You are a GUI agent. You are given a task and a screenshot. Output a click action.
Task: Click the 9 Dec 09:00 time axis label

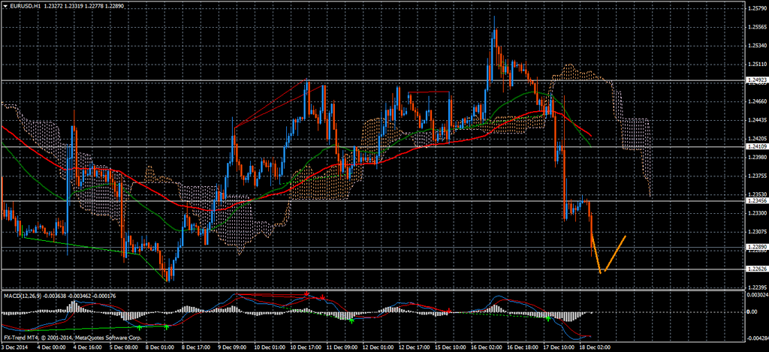(233, 347)
